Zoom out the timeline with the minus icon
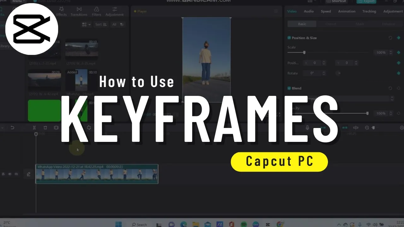 point(367,128)
